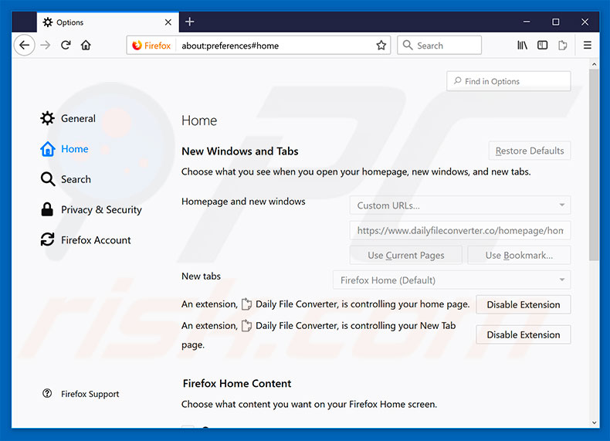
Task: Open the Firefox Account settings category
Action: point(86,239)
